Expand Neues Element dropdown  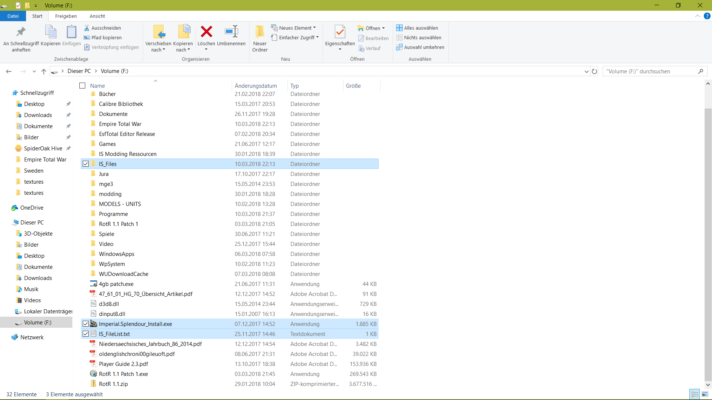[314, 28]
